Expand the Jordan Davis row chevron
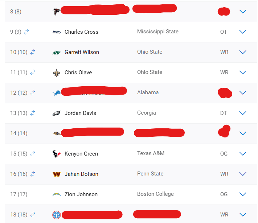 [242, 113]
